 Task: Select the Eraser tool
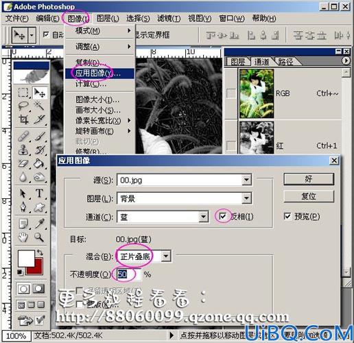[x=23, y=164]
